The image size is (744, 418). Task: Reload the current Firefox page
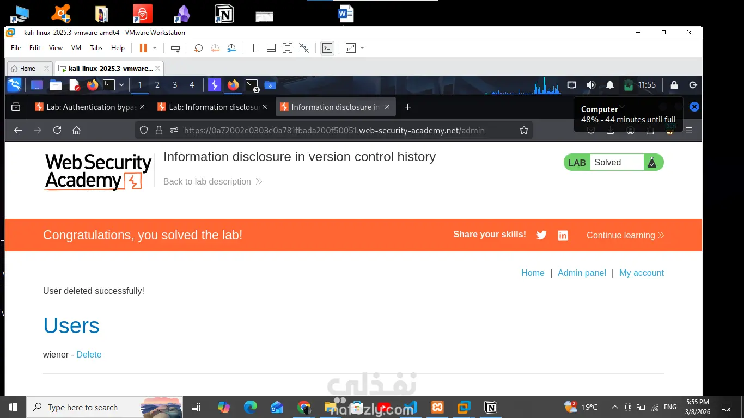(x=57, y=131)
